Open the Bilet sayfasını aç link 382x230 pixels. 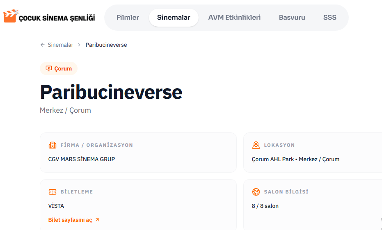[x=70, y=220]
